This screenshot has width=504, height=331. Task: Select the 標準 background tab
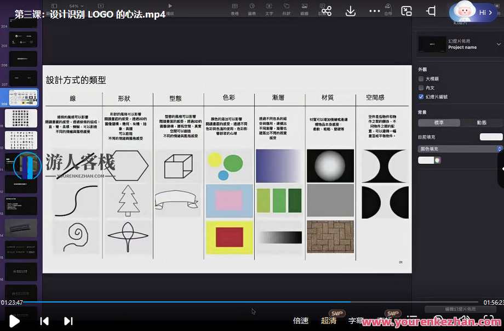point(439,123)
